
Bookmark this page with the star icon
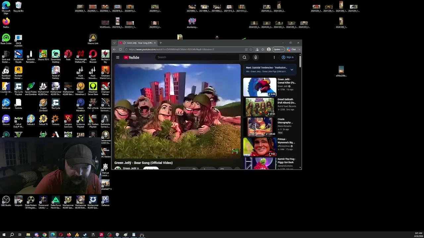click(251, 50)
